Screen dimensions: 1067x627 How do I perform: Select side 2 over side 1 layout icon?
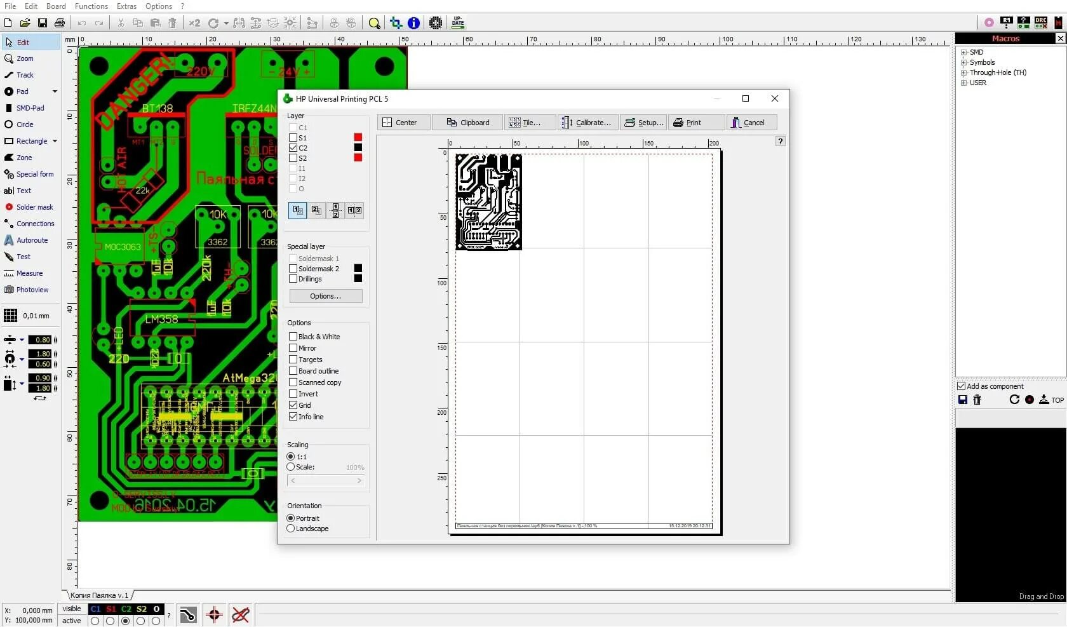point(316,210)
